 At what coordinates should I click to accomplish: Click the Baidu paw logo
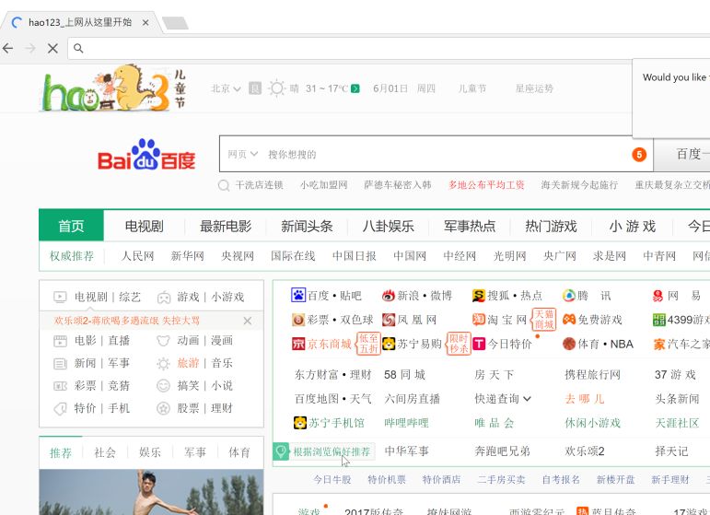coord(146,155)
